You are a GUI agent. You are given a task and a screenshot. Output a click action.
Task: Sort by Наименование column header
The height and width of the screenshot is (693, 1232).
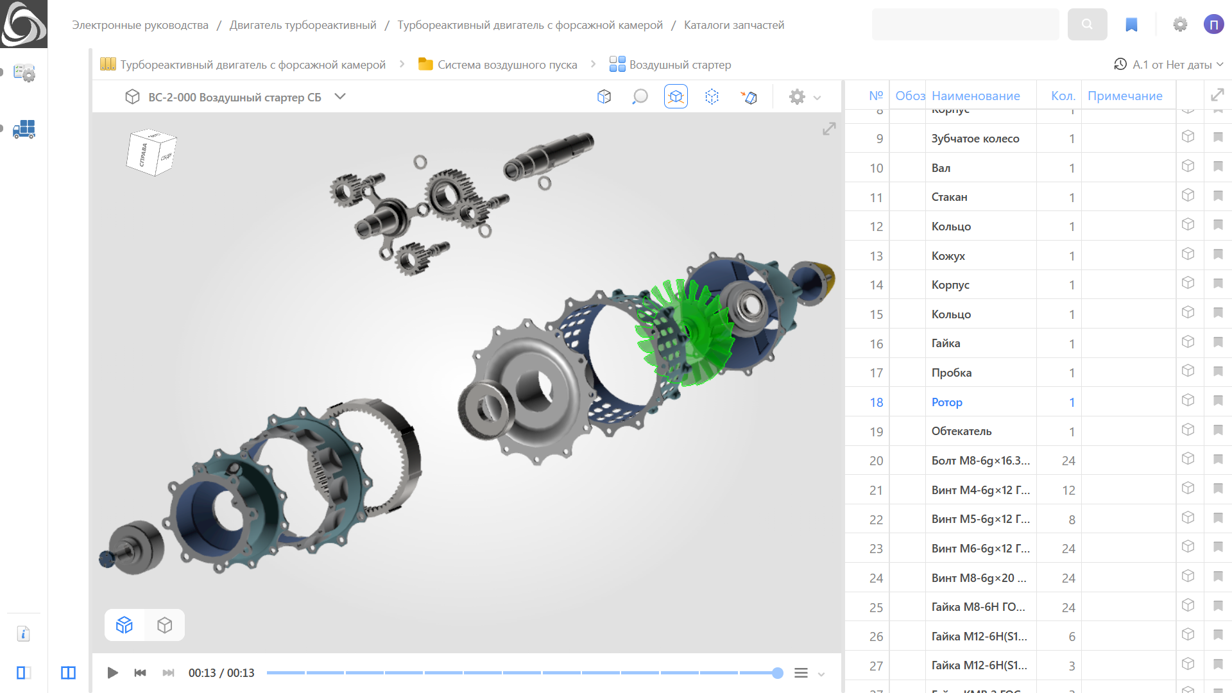pyautogui.click(x=976, y=96)
